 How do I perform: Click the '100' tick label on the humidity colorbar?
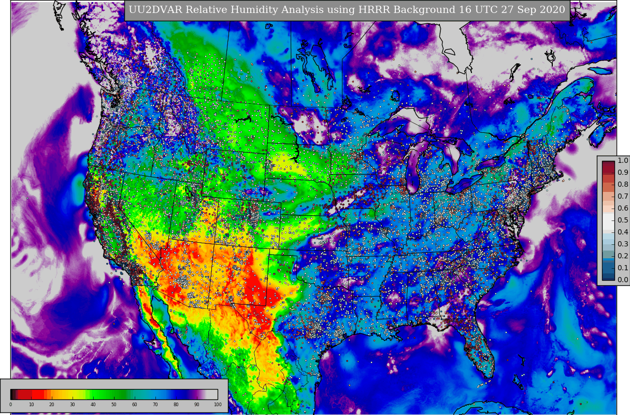[218, 405]
